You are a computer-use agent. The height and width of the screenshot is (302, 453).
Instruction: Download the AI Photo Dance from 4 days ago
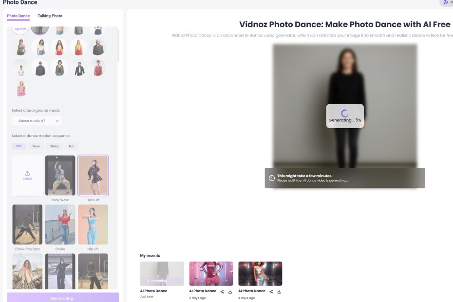pos(279,292)
